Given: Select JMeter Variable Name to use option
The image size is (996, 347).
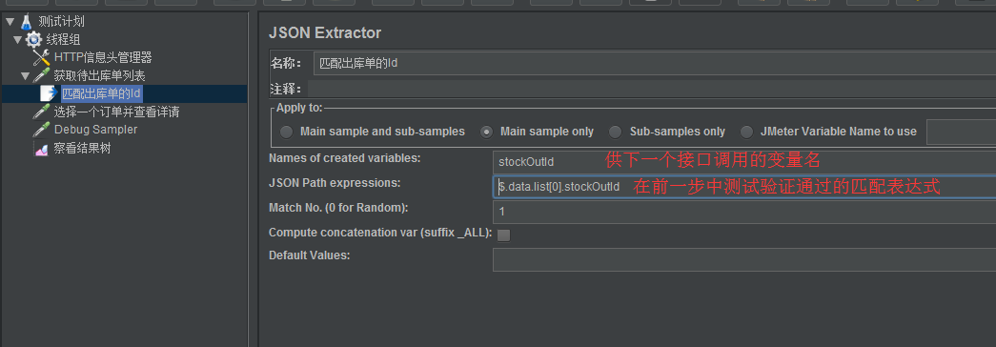Looking at the screenshot, I should 747,133.
